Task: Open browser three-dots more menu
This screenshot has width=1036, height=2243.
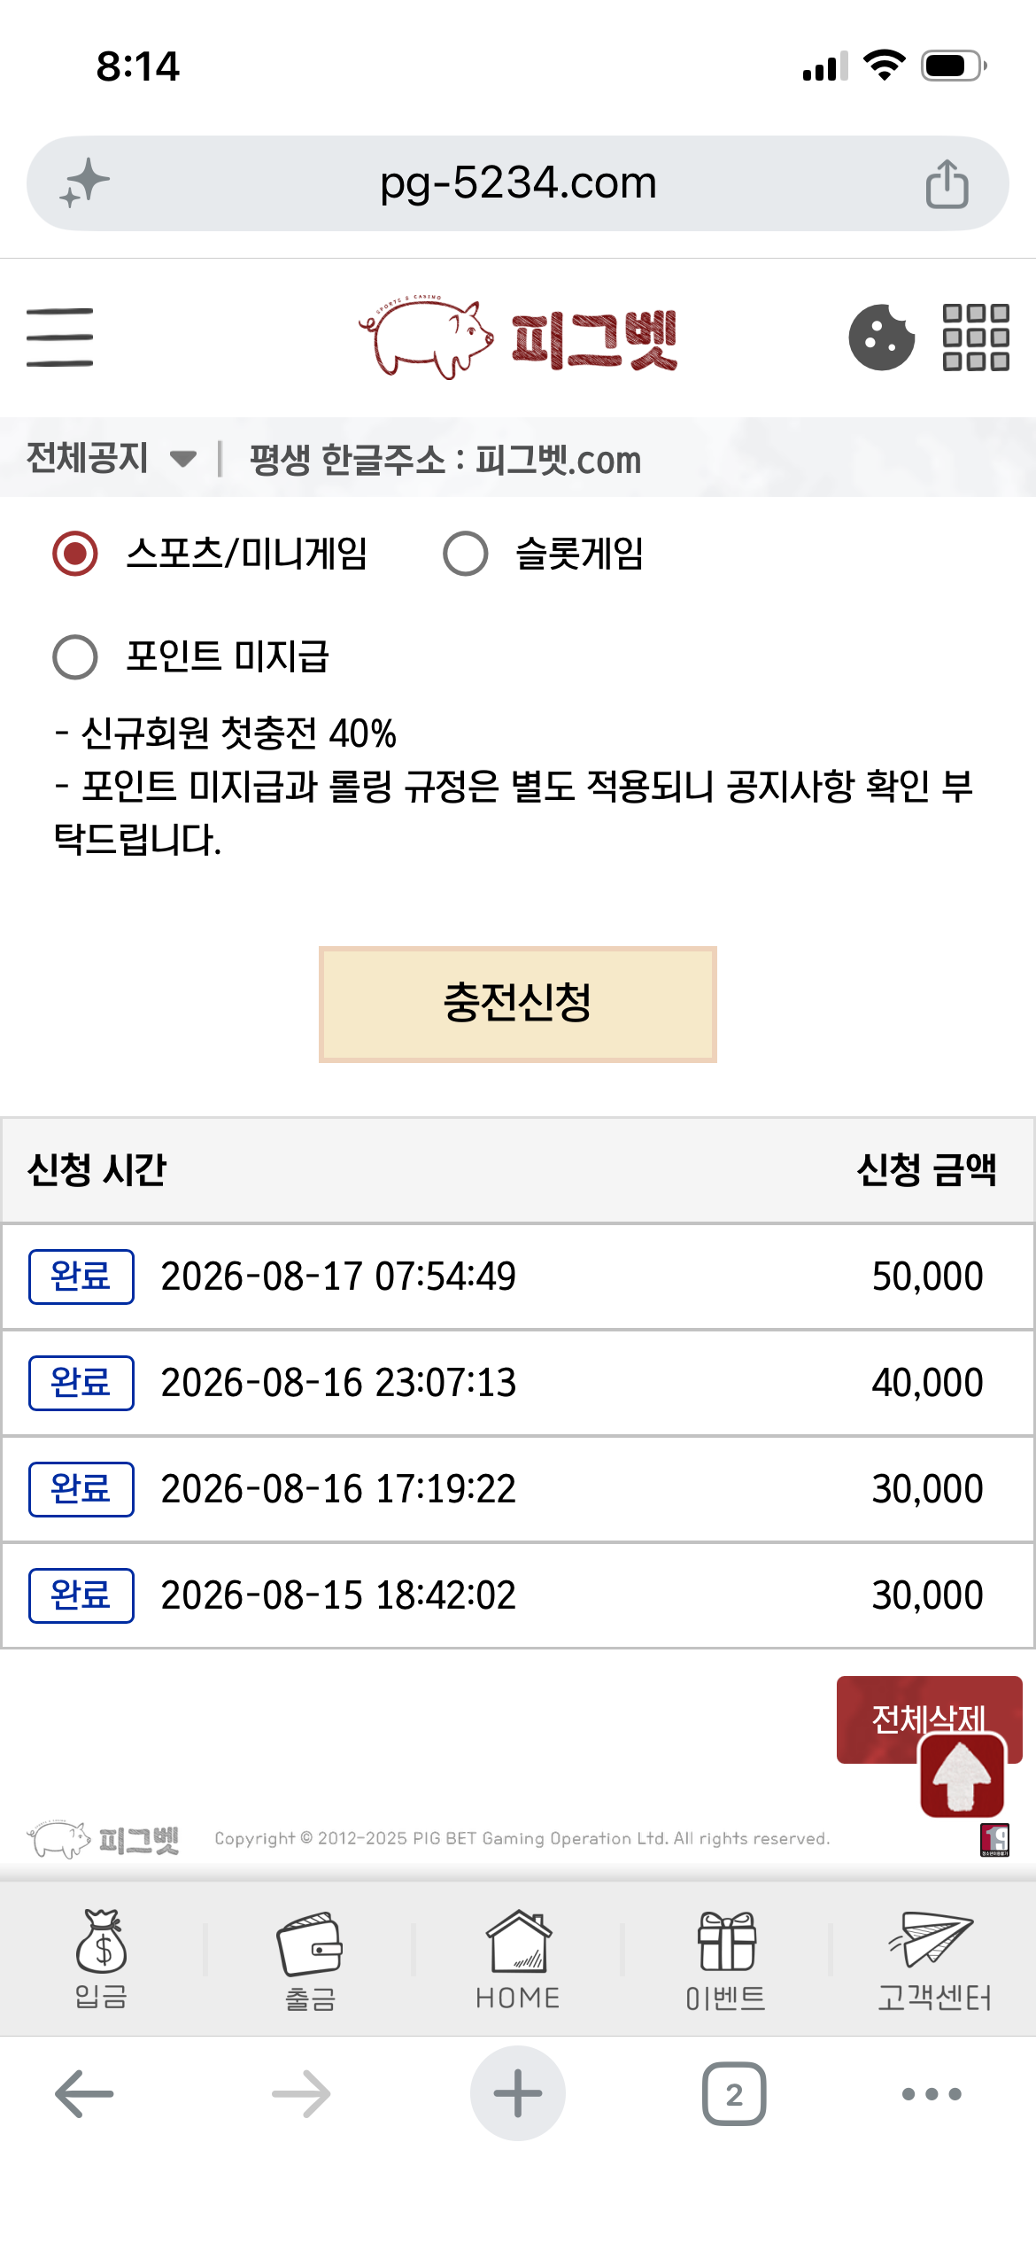Action: 932,2094
